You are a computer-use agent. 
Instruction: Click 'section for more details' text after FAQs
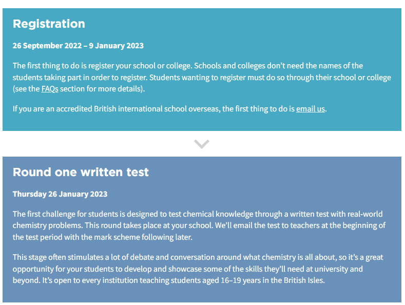click(101, 89)
